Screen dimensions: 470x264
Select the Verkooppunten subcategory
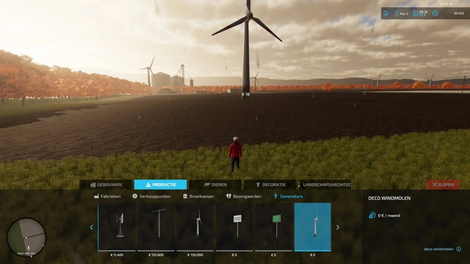click(151, 196)
